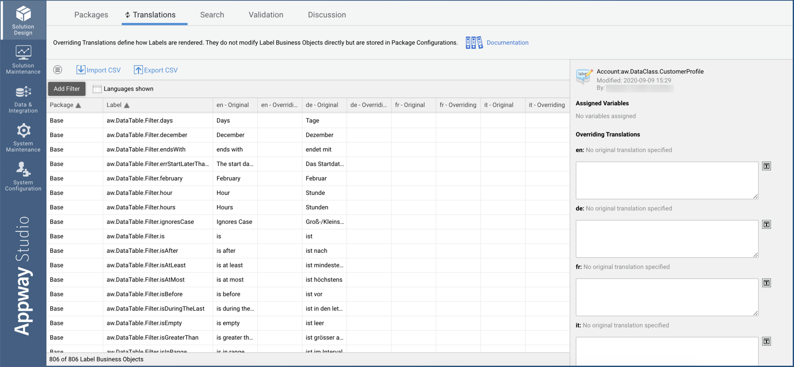Image resolution: width=794 pixels, height=367 pixels.
Task: Click the label icon beside Account:aw.DataClass.CustomerProfile
Action: tap(584, 76)
